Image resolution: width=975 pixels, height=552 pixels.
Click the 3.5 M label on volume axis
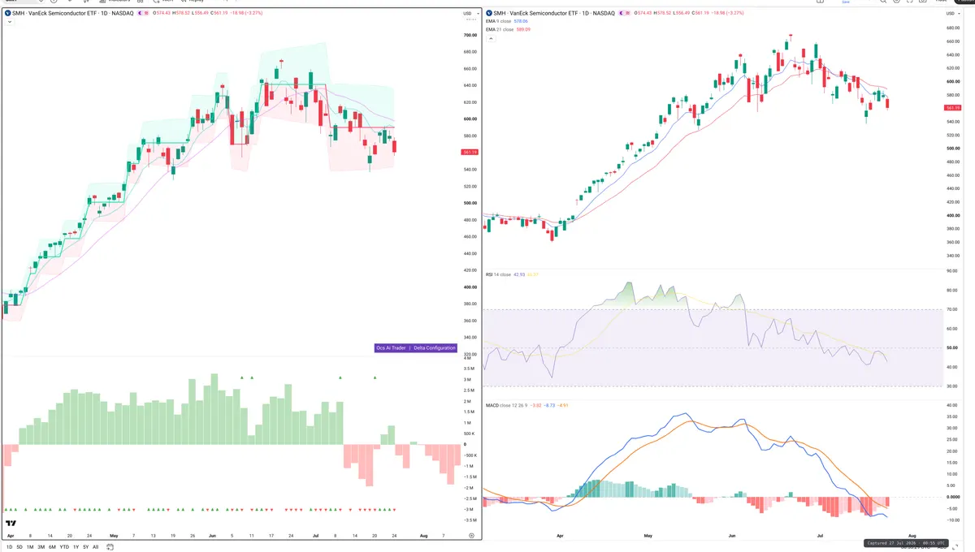click(x=469, y=369)
